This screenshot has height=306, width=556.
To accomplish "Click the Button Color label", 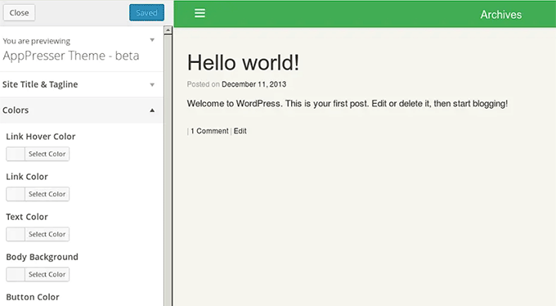I will click(x=33, y=297).
